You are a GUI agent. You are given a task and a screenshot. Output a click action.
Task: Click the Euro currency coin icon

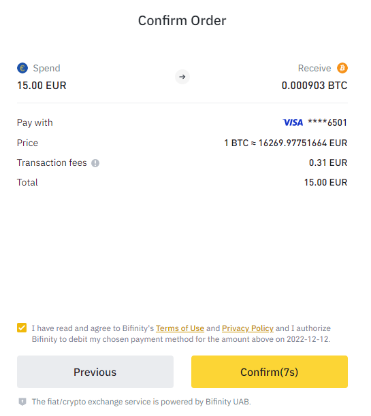click(22, 68)
